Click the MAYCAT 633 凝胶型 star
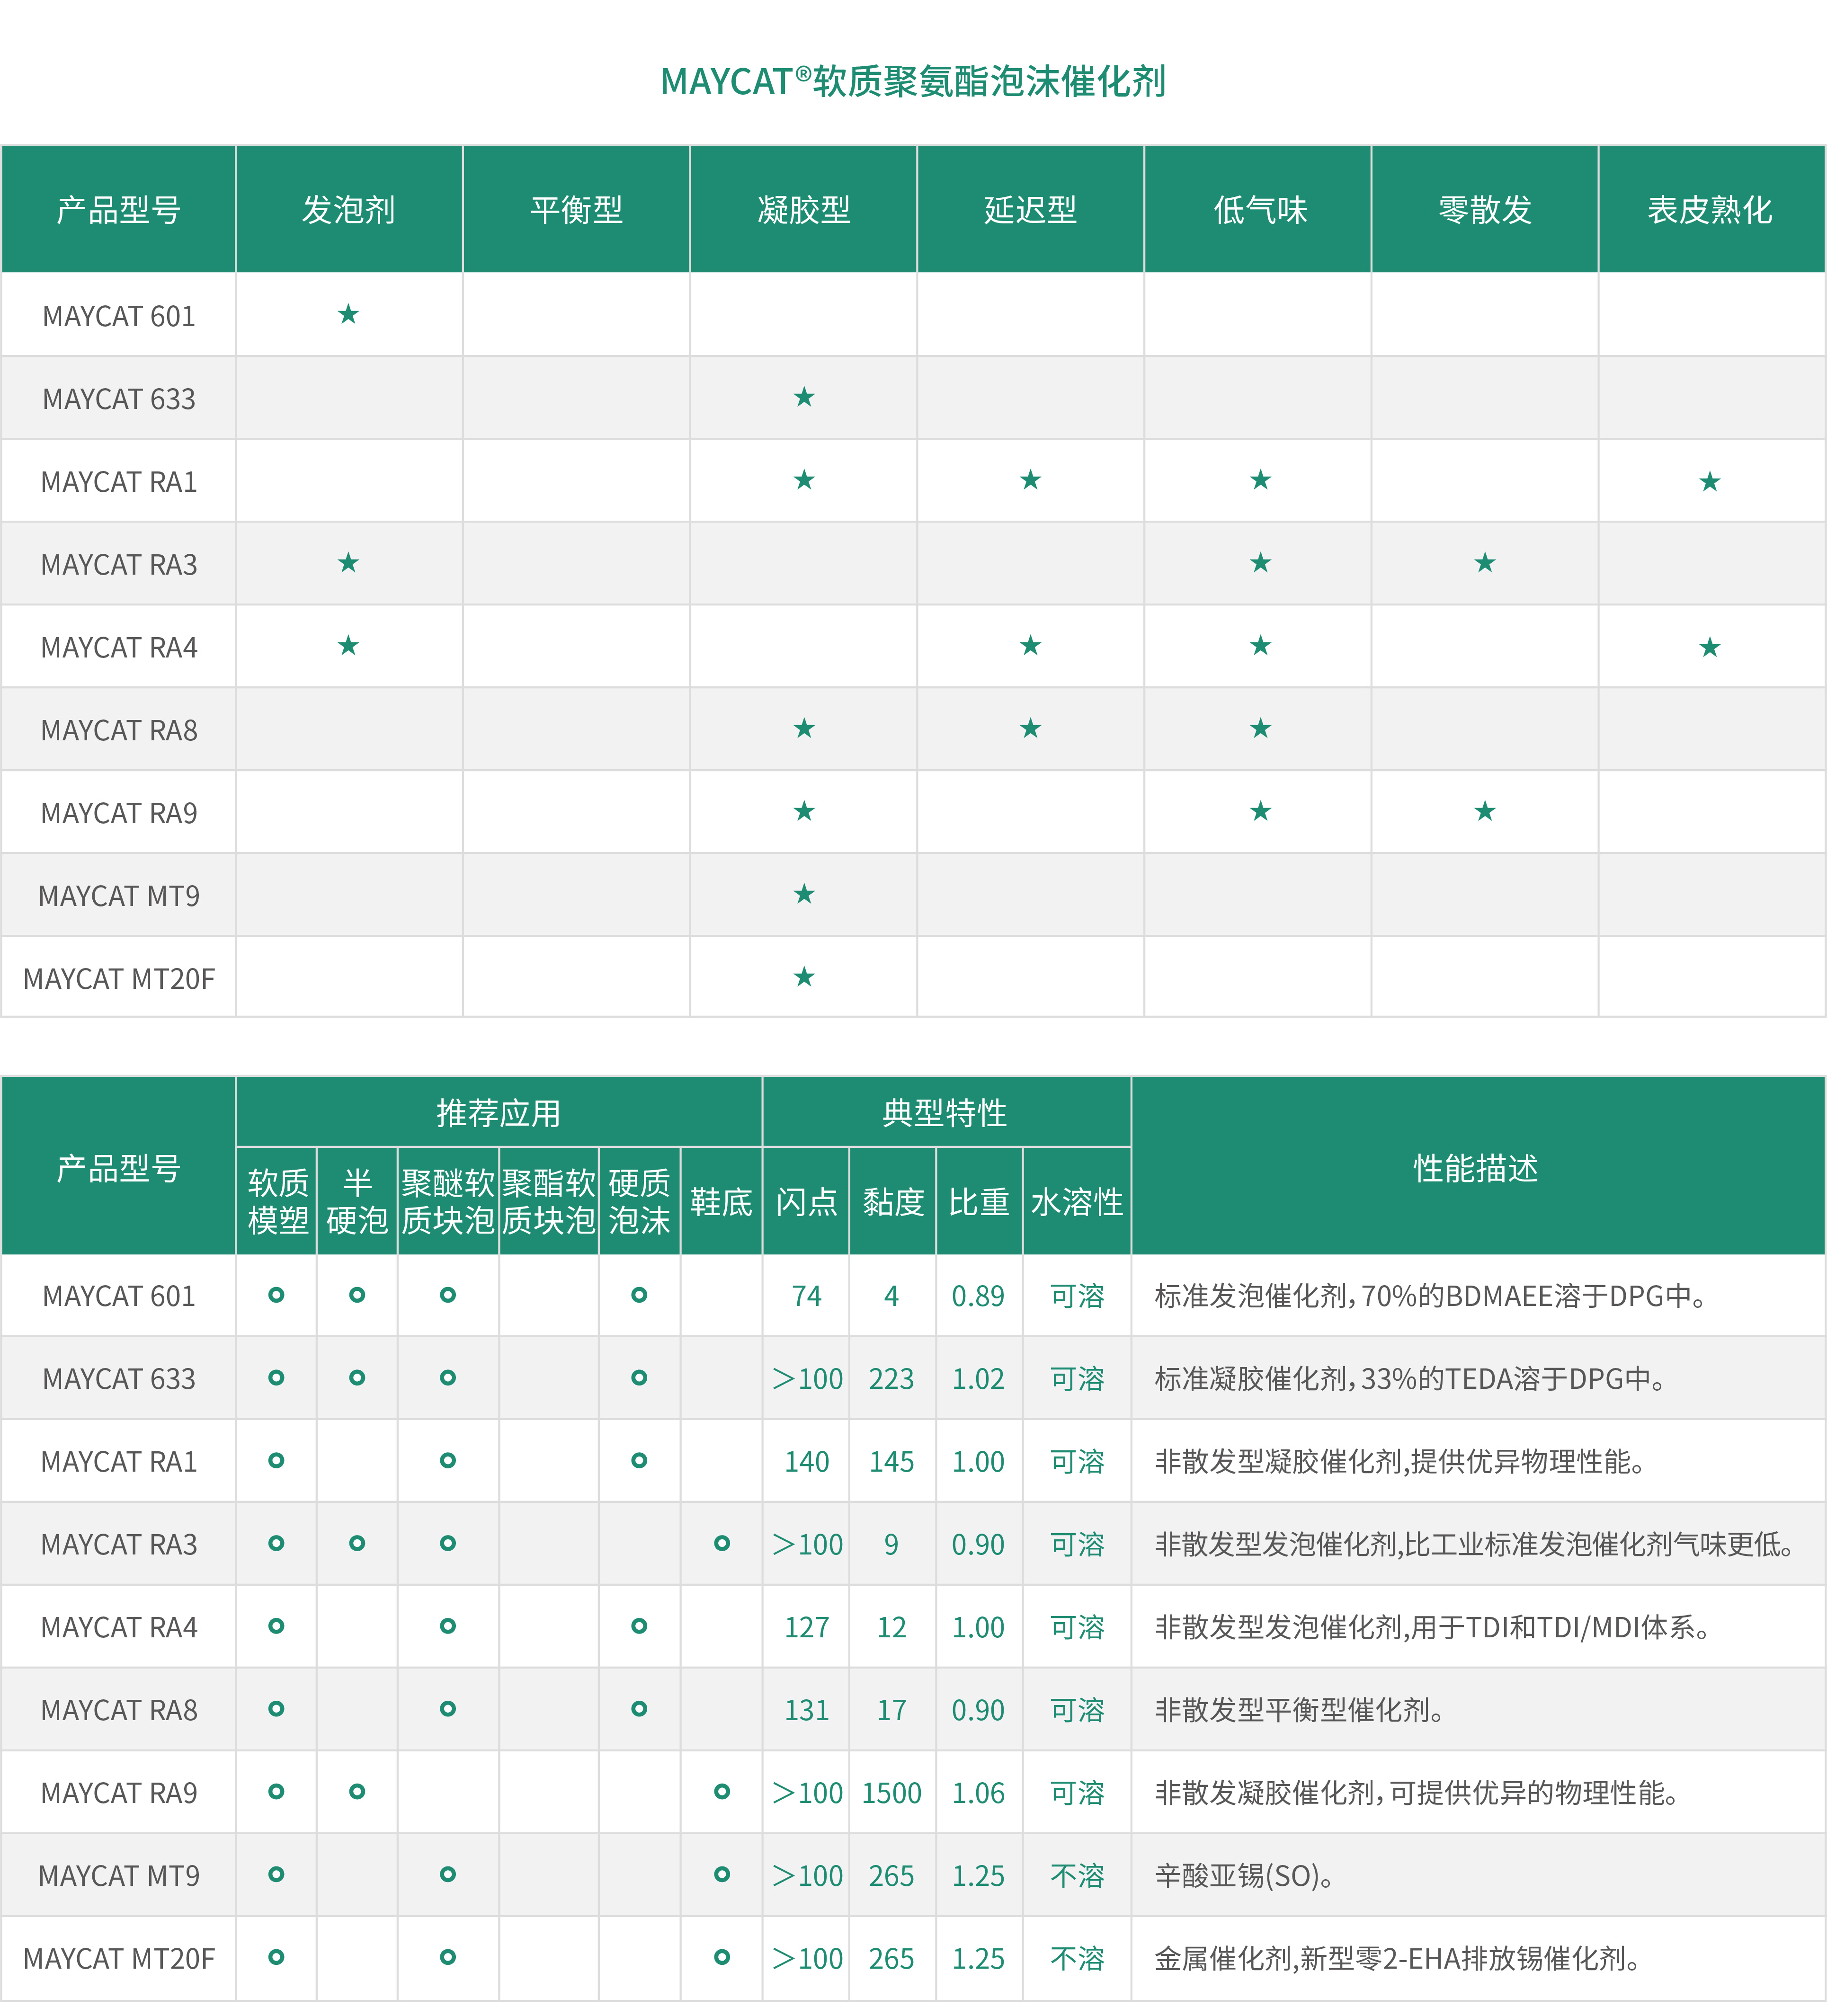Screen dimensions: 1827x2016 (804, 398)
